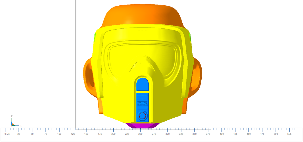Click the 525 ruler mark label
The width and height of the screenshot is (303, 142).
[x=289, y=134]
